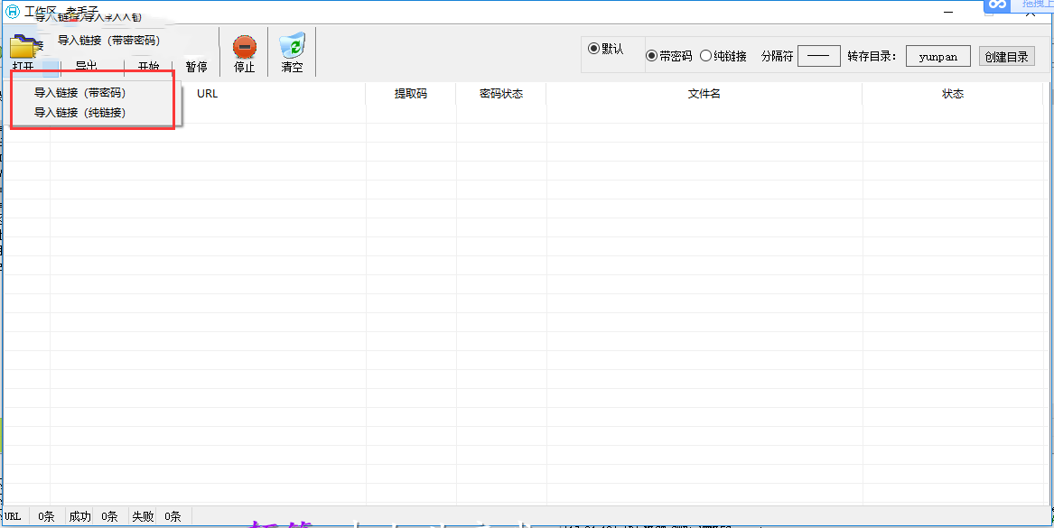This screenshot has height=528, width=1054.
Task: Click the 导出 toolbar button
Action: point(86,67)
